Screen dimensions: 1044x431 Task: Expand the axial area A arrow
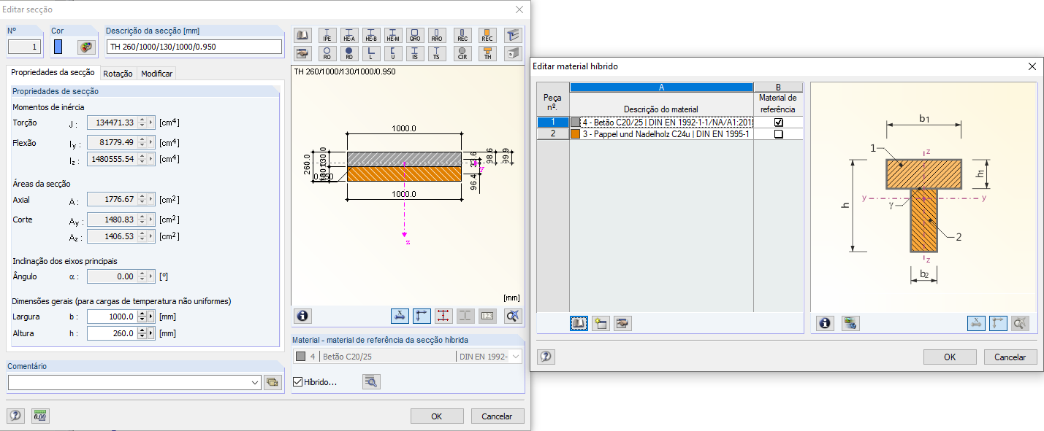pos(151,200)
